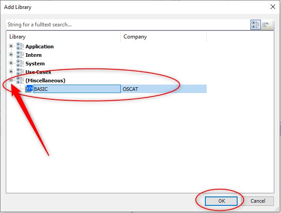This screenshot has width=281, height=213.
Task: Select the System category icon
Action: tap(20, 63)
